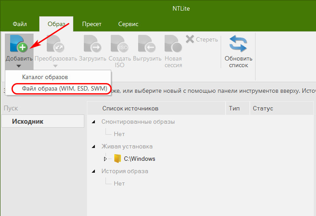Click the Статус column header
Viewport: 316px width, 216px height.
tap(282, 108)
